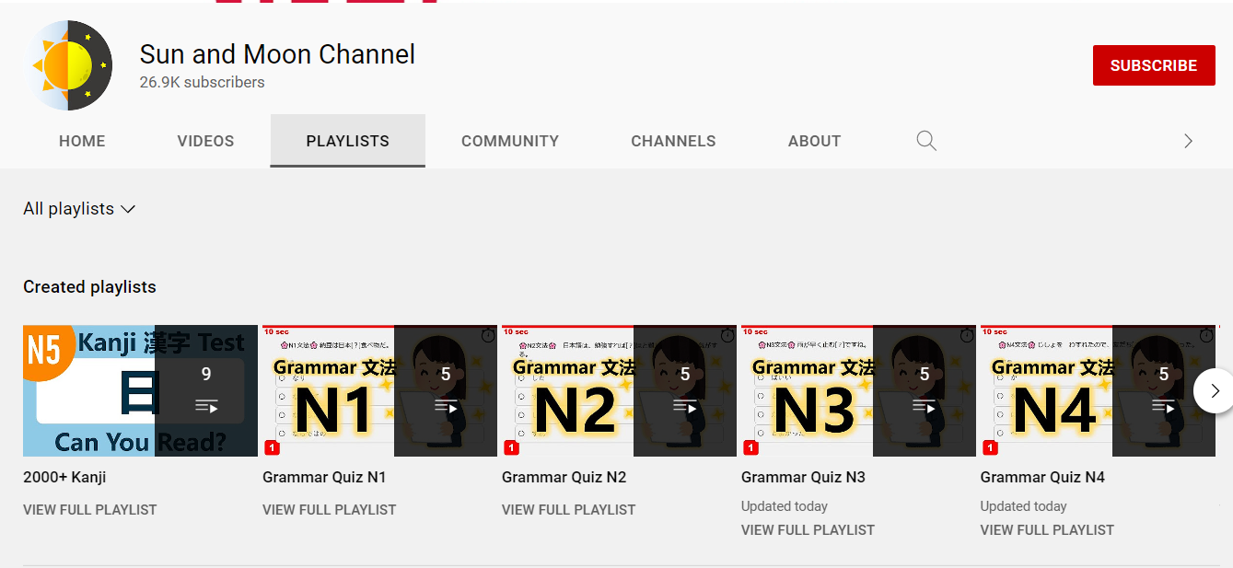Screen dimensions: 1233x568
Task: Open the Grammar N2 playlist thumbnail
Action: 619,390
